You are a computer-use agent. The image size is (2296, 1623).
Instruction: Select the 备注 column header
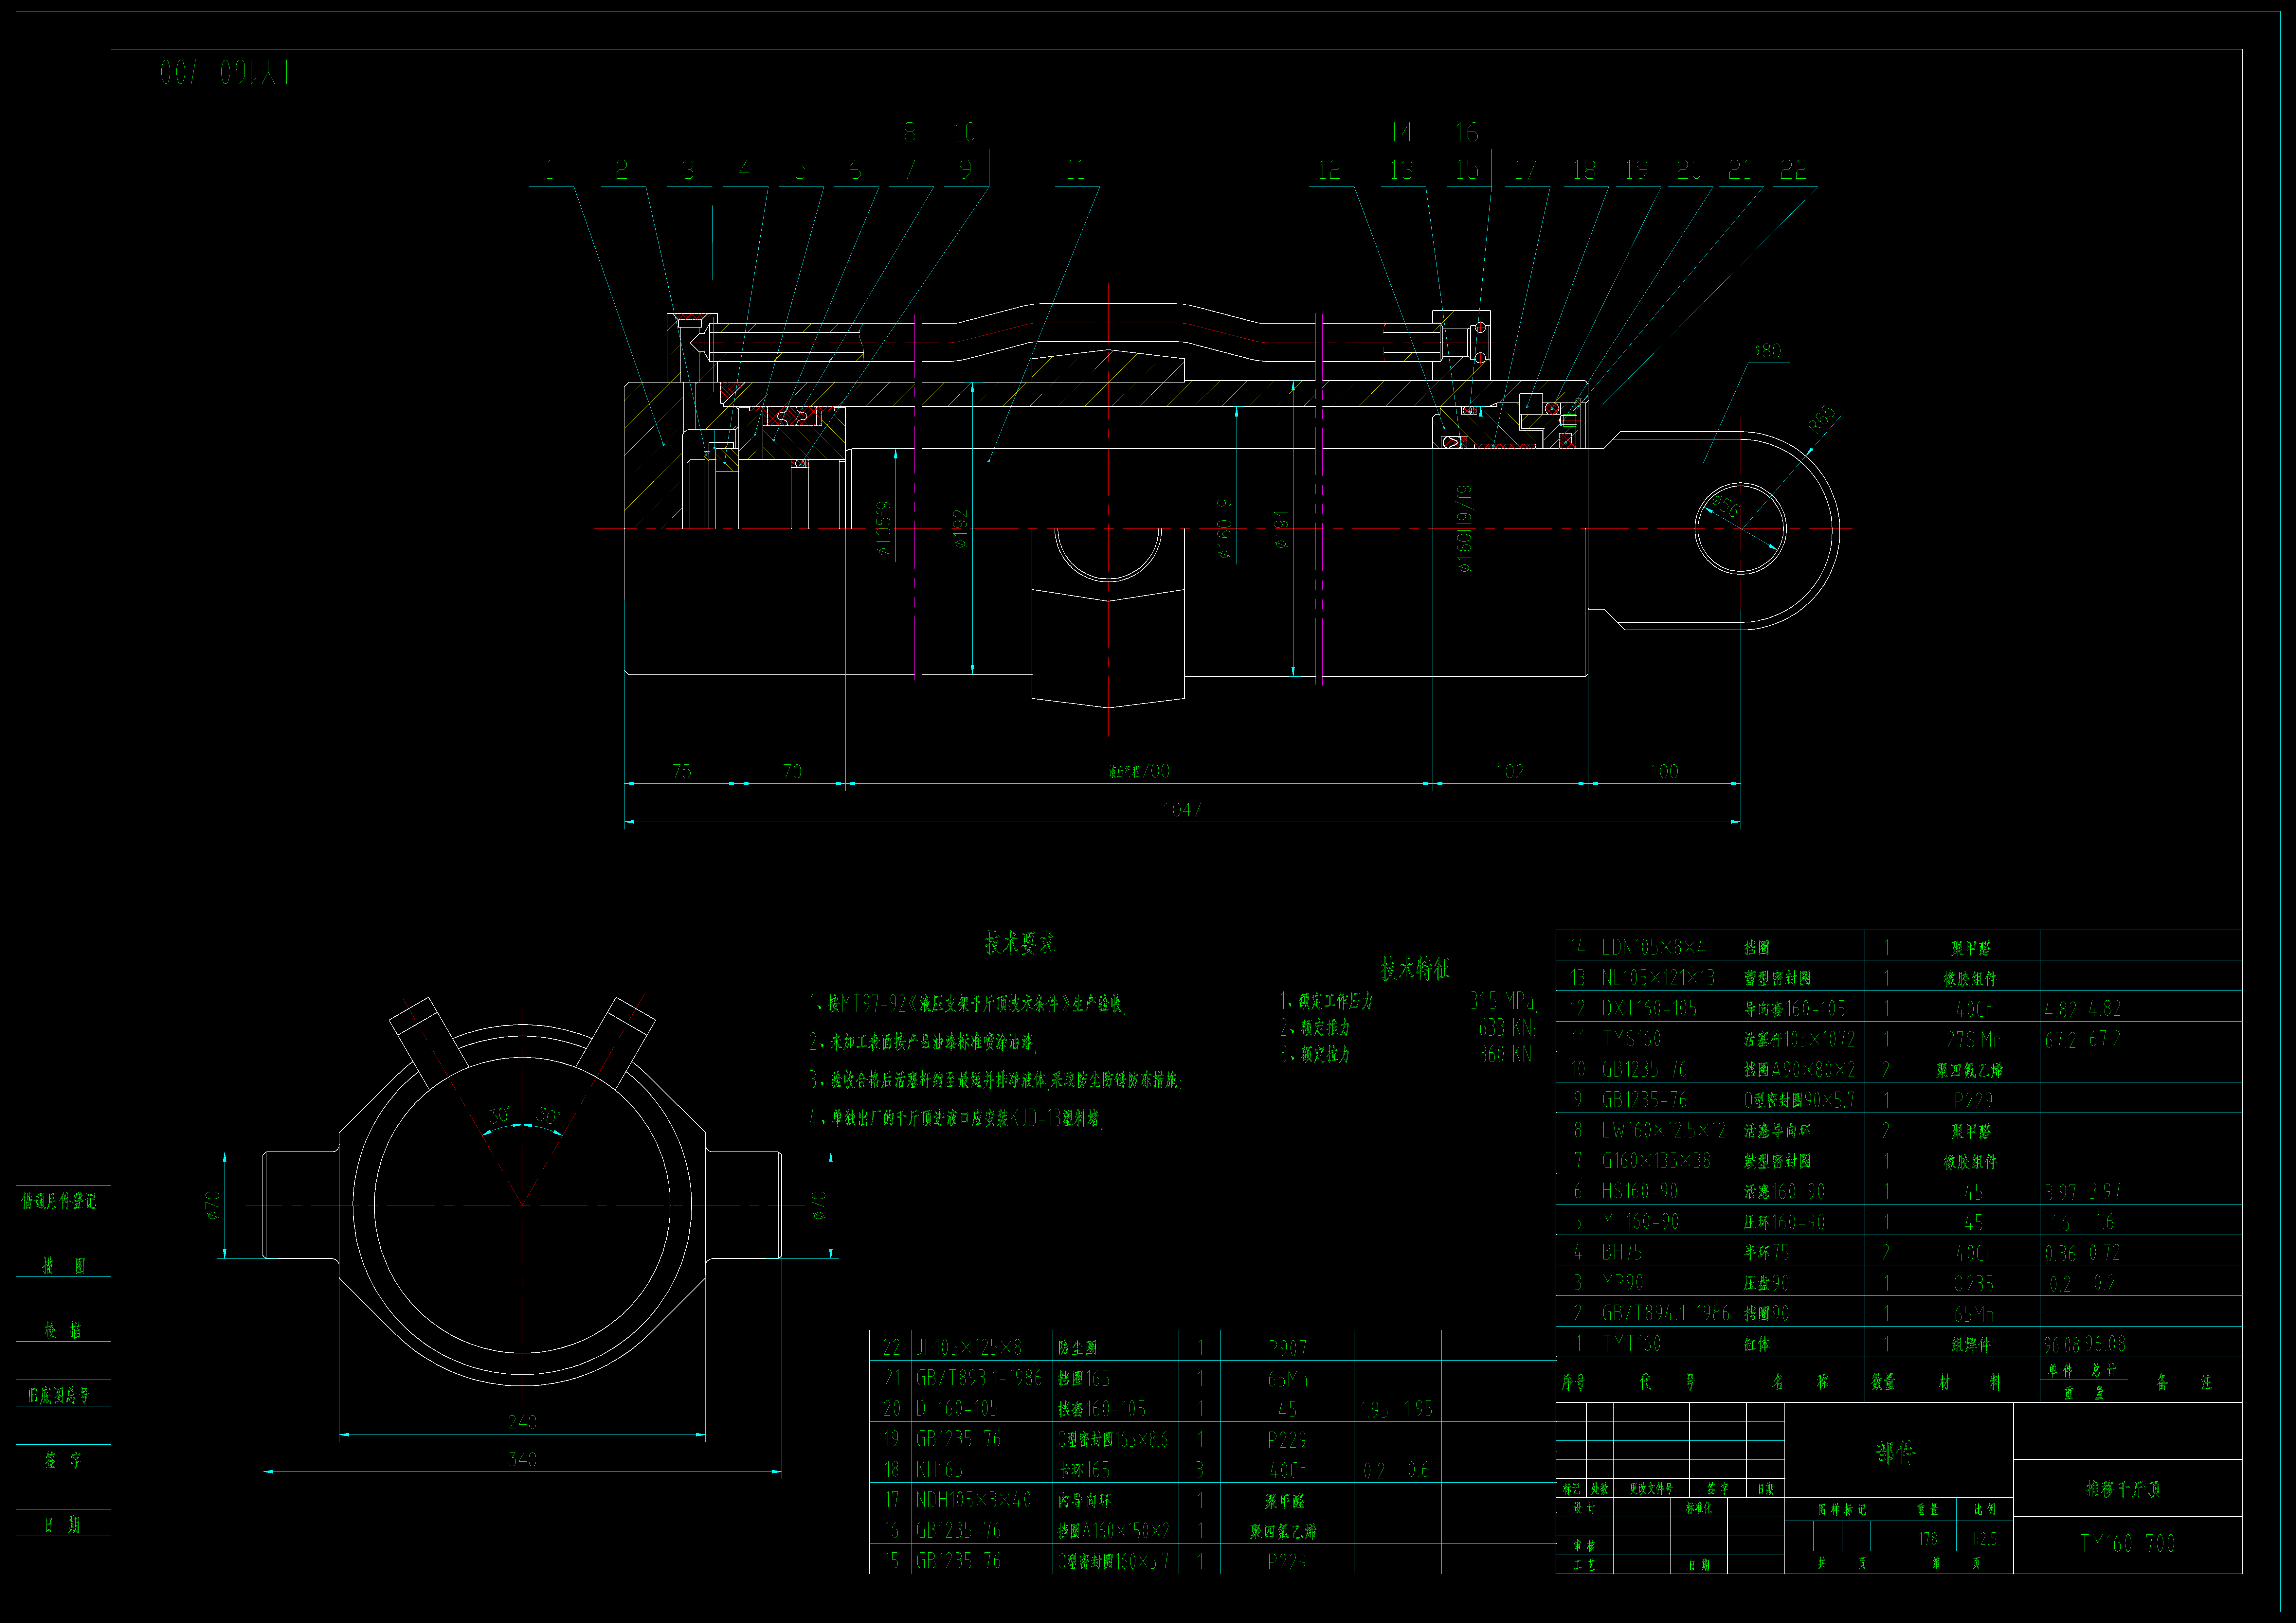tap(2184, 1382)
